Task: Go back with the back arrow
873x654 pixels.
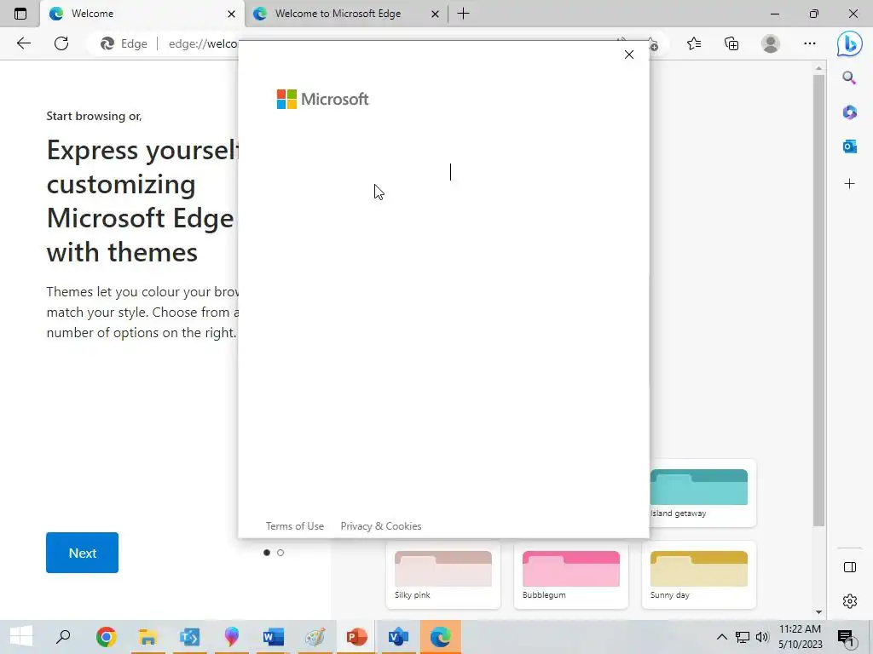Action: click(x=23, y=43)
